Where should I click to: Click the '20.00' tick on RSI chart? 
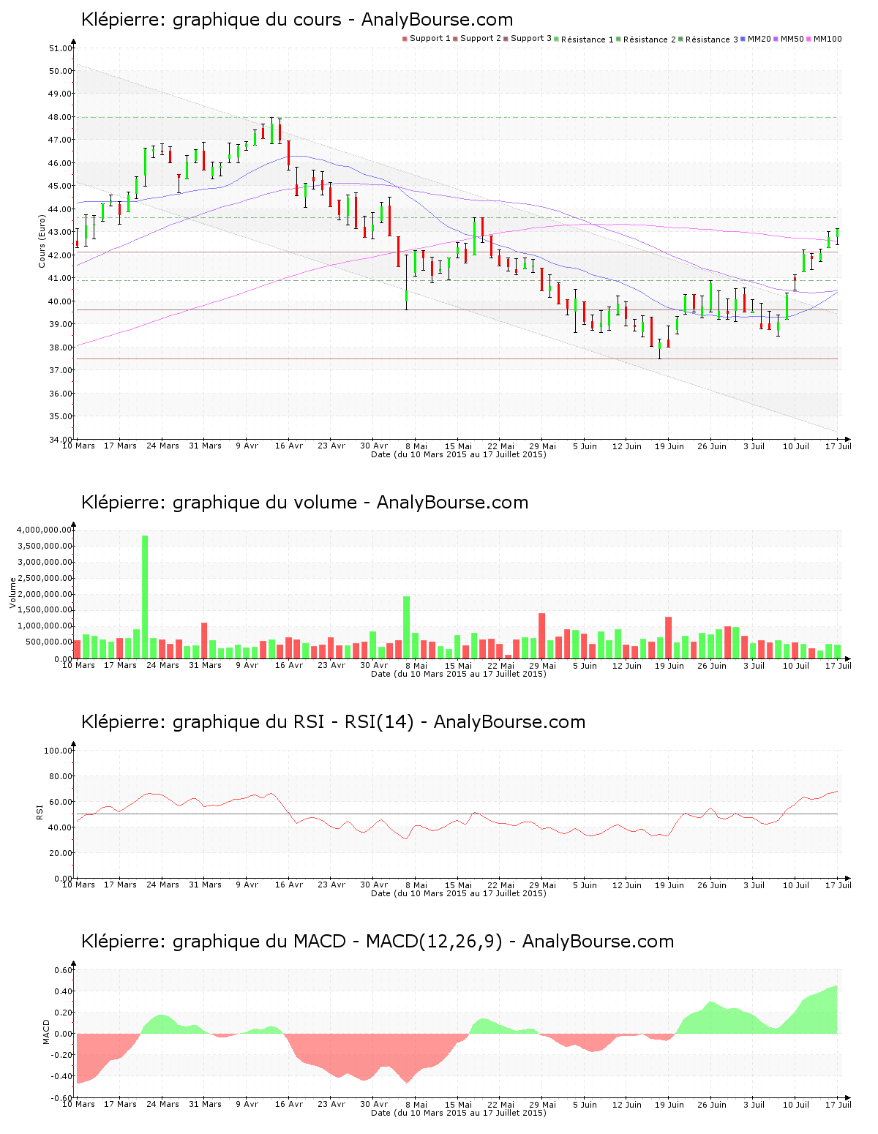pyautogui.click(x=60, y=853)
